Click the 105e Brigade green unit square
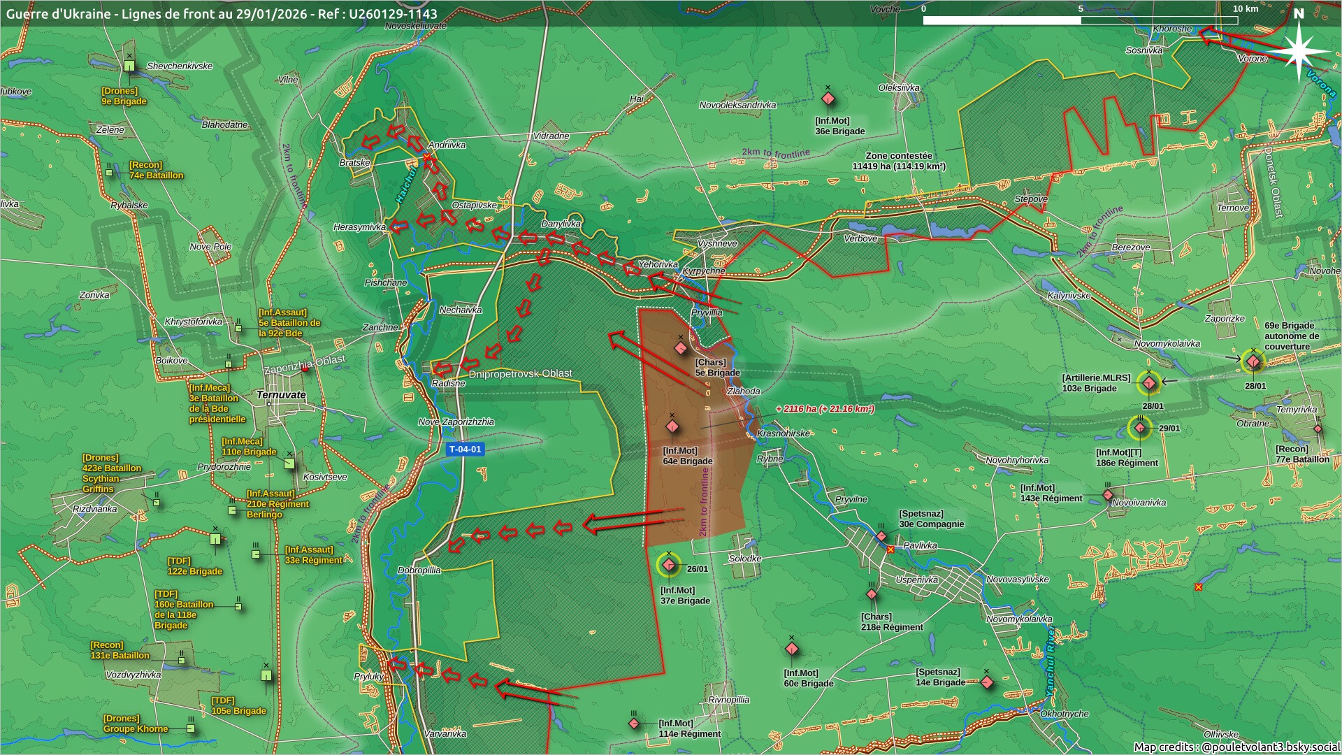The width and height of the screenshot is (1342, 755). [x=266, y=675]
